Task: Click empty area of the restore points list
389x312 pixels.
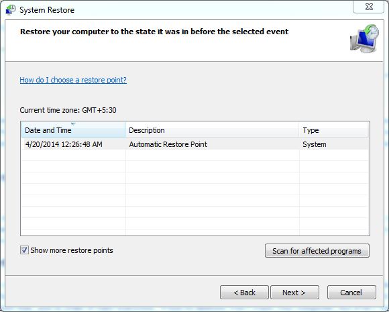Action: 195,193
